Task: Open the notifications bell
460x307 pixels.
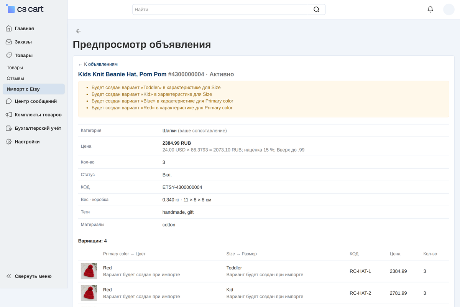Action: [x=430, y=10]
